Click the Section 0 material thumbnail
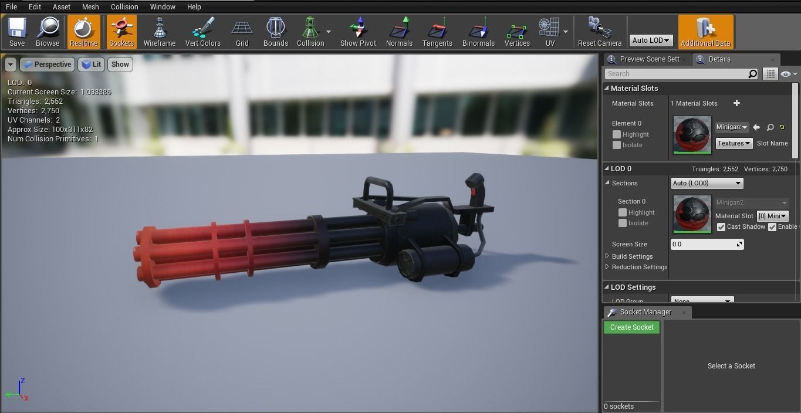This screenshot has width=801, height=413. click(x=692, y=214)
